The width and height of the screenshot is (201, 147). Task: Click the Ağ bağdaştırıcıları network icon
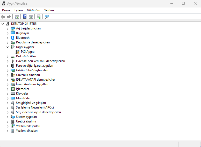pyautogui.click(x=13, y=28)
